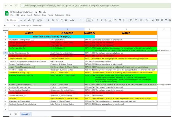This screenshot has height=117, width=174.
Task: Toggle strikethrough formatting
Action: click(x=106, y=20)
